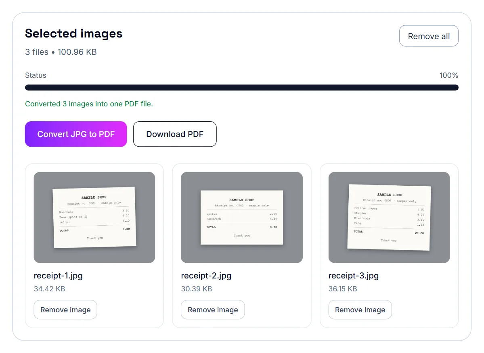Click the 3 files • 100.96 KB summary

tap(61, 52)
